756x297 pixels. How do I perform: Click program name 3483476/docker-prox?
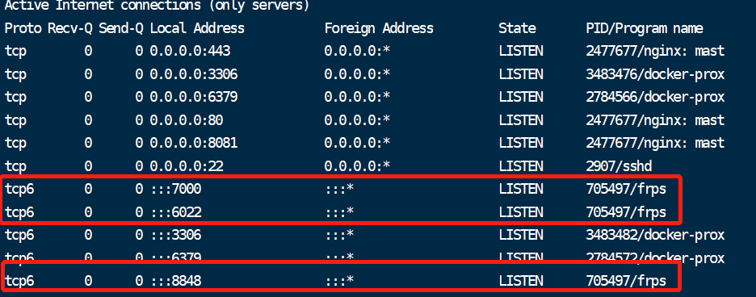[x=656, y=74]
